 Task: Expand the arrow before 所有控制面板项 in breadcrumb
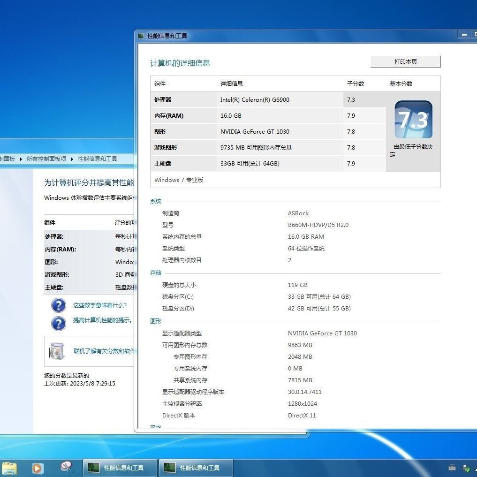coord(21,159)
